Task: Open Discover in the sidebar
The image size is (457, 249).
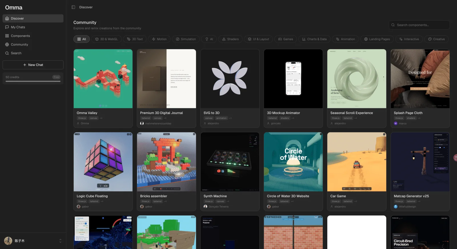Action: [33, 18]
